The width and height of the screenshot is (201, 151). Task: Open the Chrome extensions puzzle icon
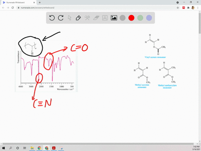tap(188, 8)
